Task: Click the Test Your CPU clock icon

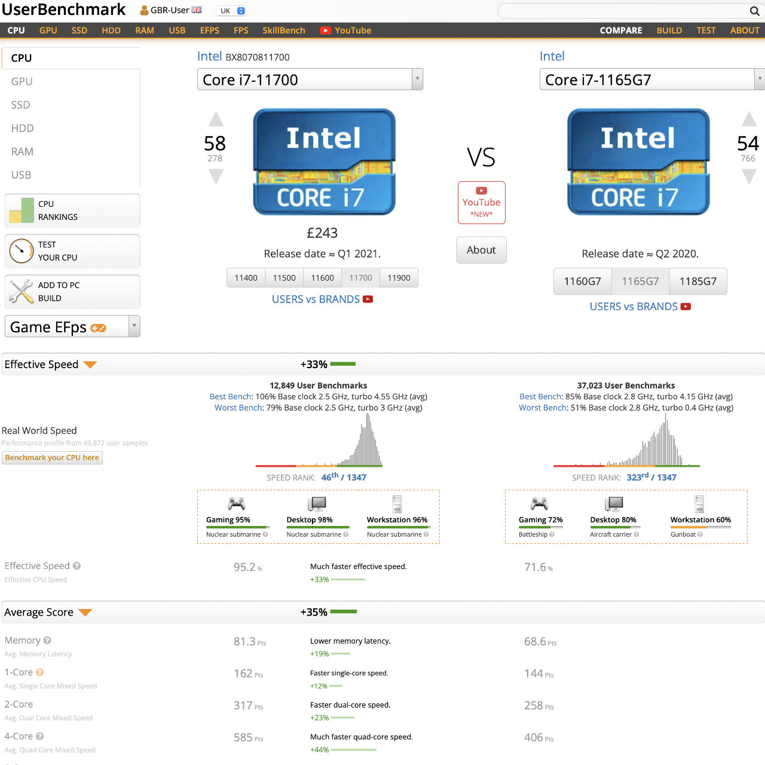Action: coord(22,251)
